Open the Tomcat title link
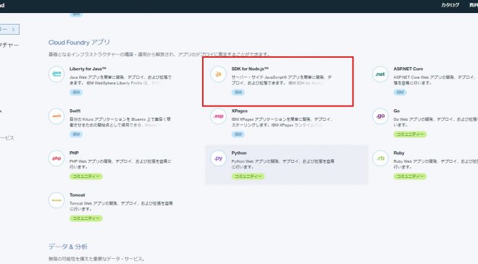The height and width of the screenshot is (264, 478). pos(77,195)
